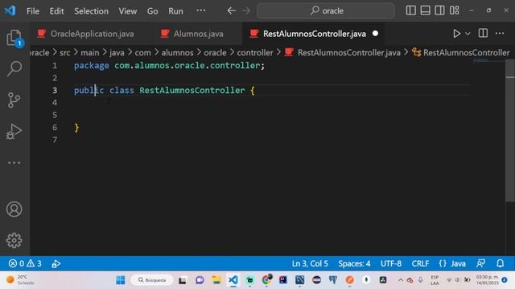Click the controller breadcrumb
The height and width of the screenshot is (289, 515).
coord(255,53)
